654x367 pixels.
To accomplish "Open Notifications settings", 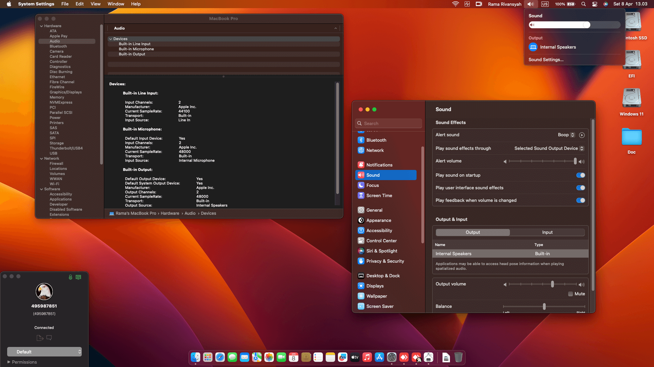I will (x=379, y=165).
